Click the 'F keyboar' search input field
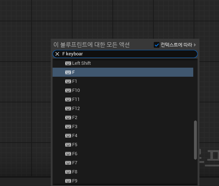The image size is (219, 186). (125, 54)
